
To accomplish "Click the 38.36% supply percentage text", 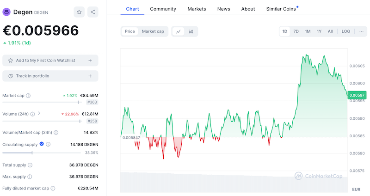I will coord(92,153).
